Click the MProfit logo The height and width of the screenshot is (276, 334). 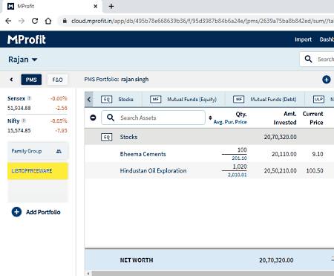click(x=27, y=39)
